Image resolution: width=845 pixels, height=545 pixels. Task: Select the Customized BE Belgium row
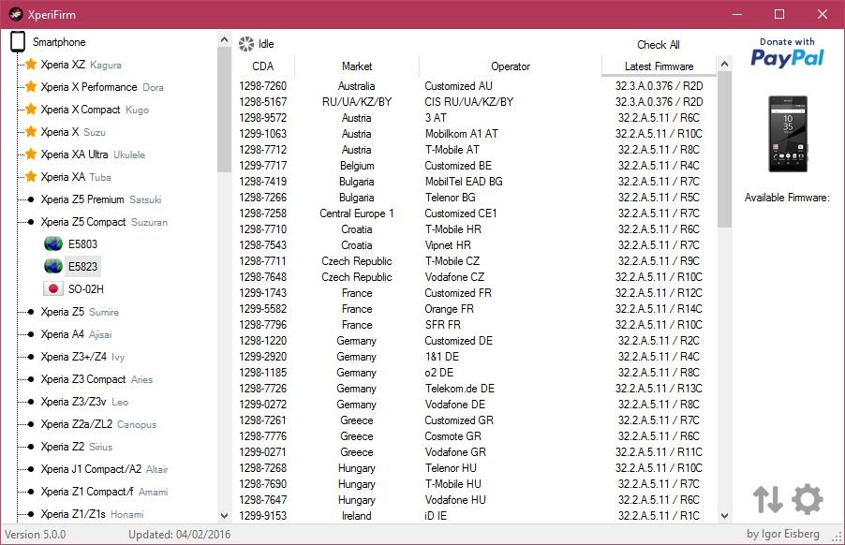click(474, 166)
